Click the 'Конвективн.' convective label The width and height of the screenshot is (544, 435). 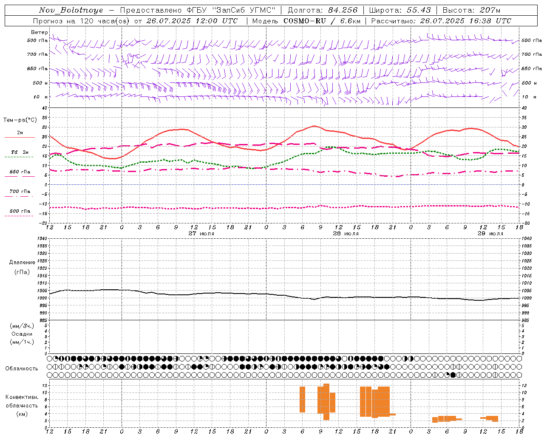(x=22, y=397)
